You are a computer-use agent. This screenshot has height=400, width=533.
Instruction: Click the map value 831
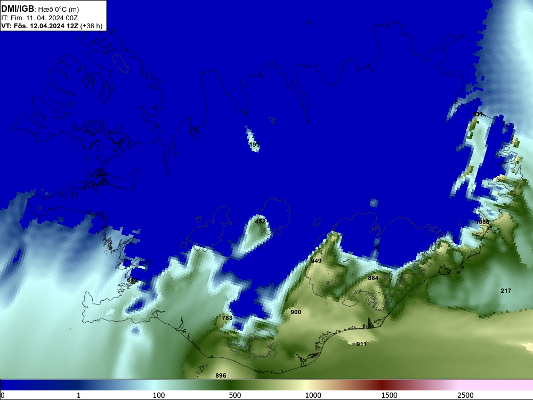tap(478, 114)
